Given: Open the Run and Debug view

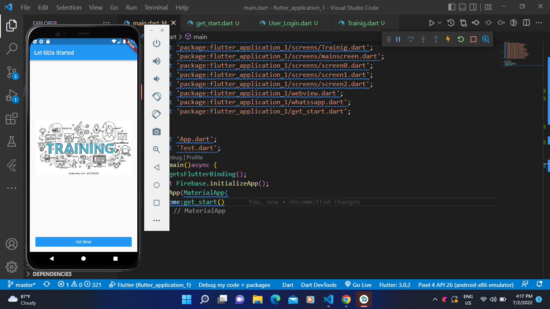Looking at the screenshot, I should [12, 96].
